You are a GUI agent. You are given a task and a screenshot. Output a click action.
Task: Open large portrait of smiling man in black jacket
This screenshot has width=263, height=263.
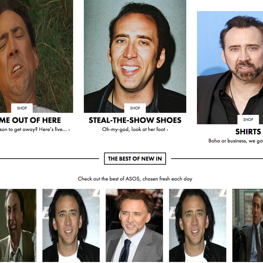[135, 56]
